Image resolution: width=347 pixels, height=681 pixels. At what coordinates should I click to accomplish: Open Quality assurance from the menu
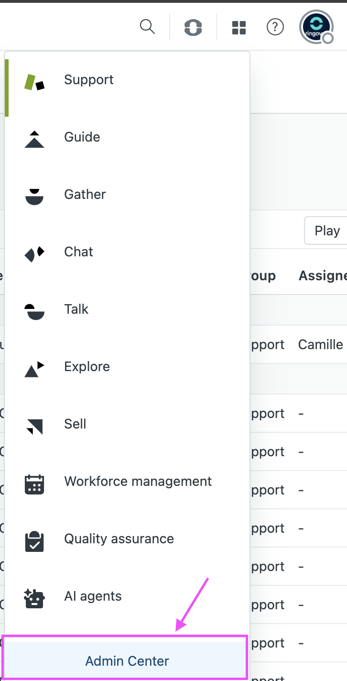127,539
